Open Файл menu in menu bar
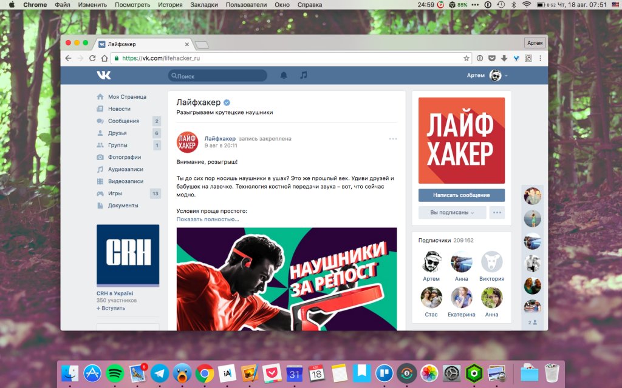Image resolution: width=622 pixels, height=388 pixels. (x=63, y=5)
